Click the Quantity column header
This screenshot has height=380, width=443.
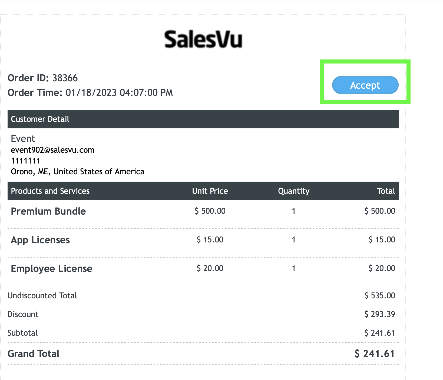[294, 191]
